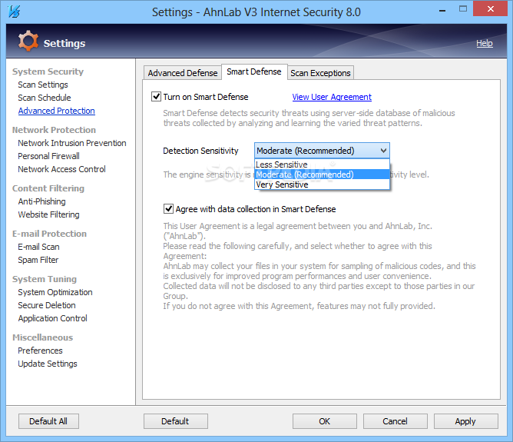Open the Help link
513x442 pixels.
[485, 43]
